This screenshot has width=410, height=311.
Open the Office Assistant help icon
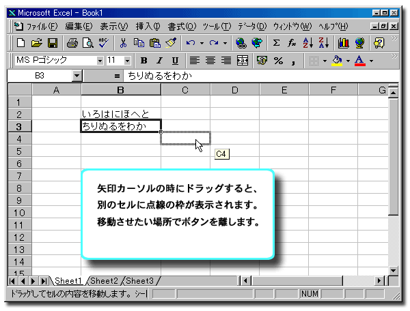point(379,43)
